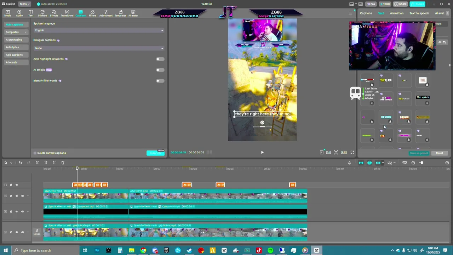Click the Windows Start button
The height and width of the screenshot is (255, 453).
click(x=6, y=250)
